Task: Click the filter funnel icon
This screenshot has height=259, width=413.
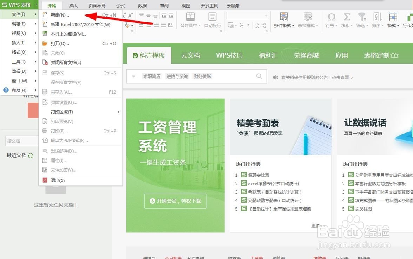Action: (x=362, y=17)
